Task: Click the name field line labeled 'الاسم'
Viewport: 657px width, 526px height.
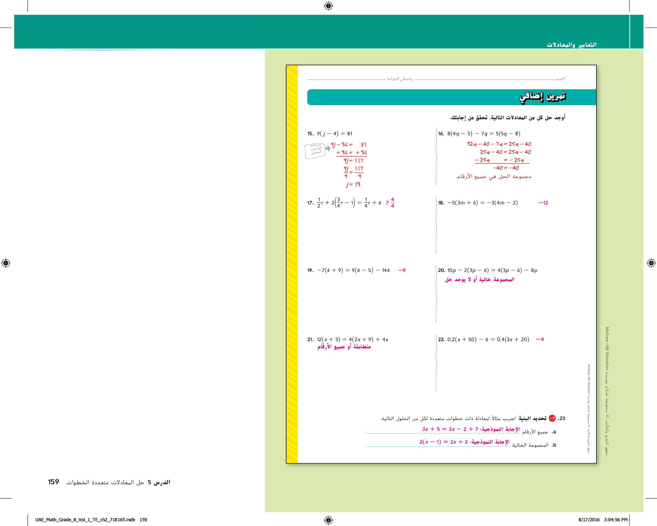Action: pos(485,79)
